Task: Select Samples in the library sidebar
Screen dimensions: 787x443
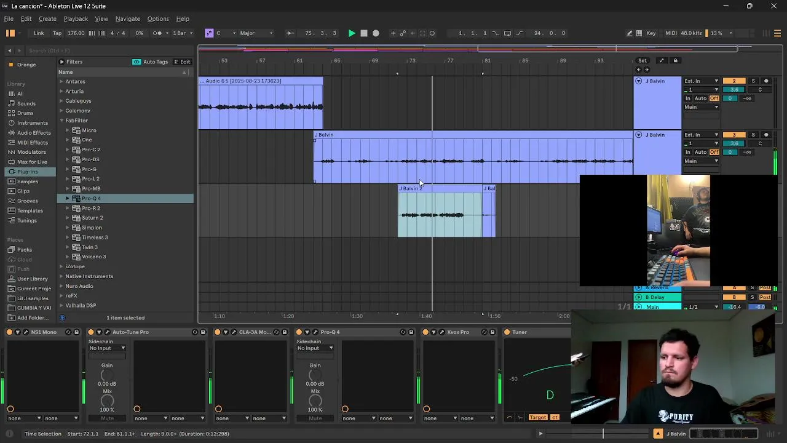Action: tap(28, 182)
